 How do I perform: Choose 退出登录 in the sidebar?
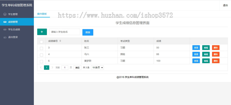click(x=17, y=37)
